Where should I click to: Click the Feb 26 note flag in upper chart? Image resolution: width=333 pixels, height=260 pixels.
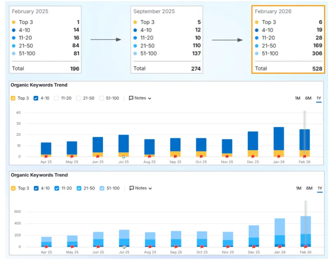[x=305, y=157]
